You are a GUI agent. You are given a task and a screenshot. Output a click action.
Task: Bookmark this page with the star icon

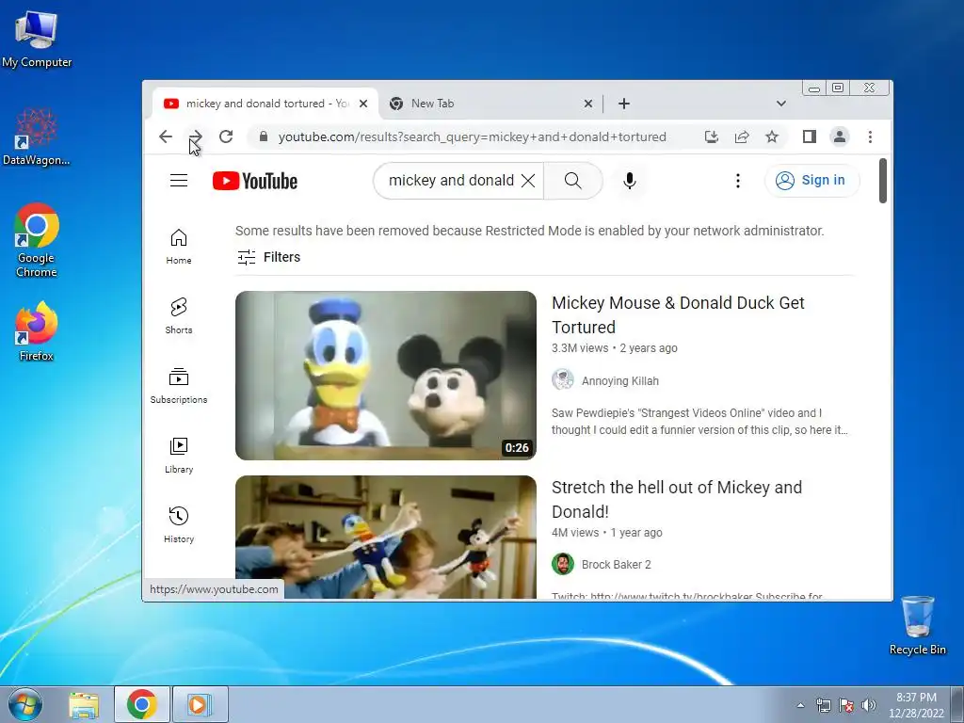click(x=772, y=137)
